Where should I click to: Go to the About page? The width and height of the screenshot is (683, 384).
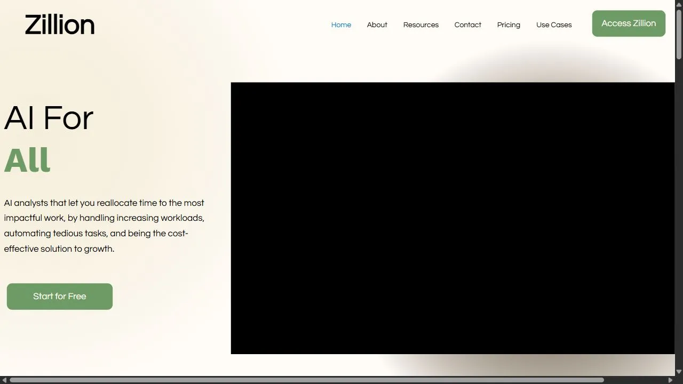[x=377, y=25]
